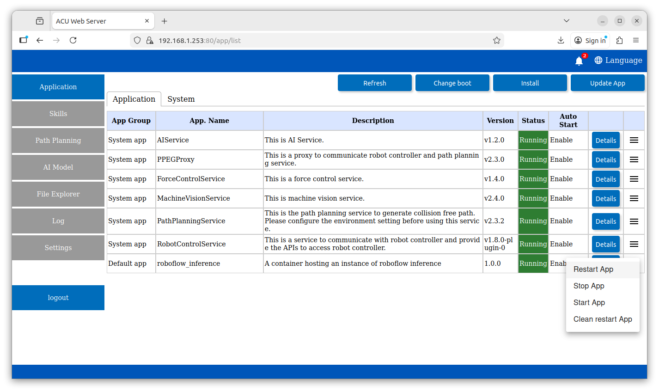Click the Default app group cell
659x392 pixels.
[x=131, y=263]
